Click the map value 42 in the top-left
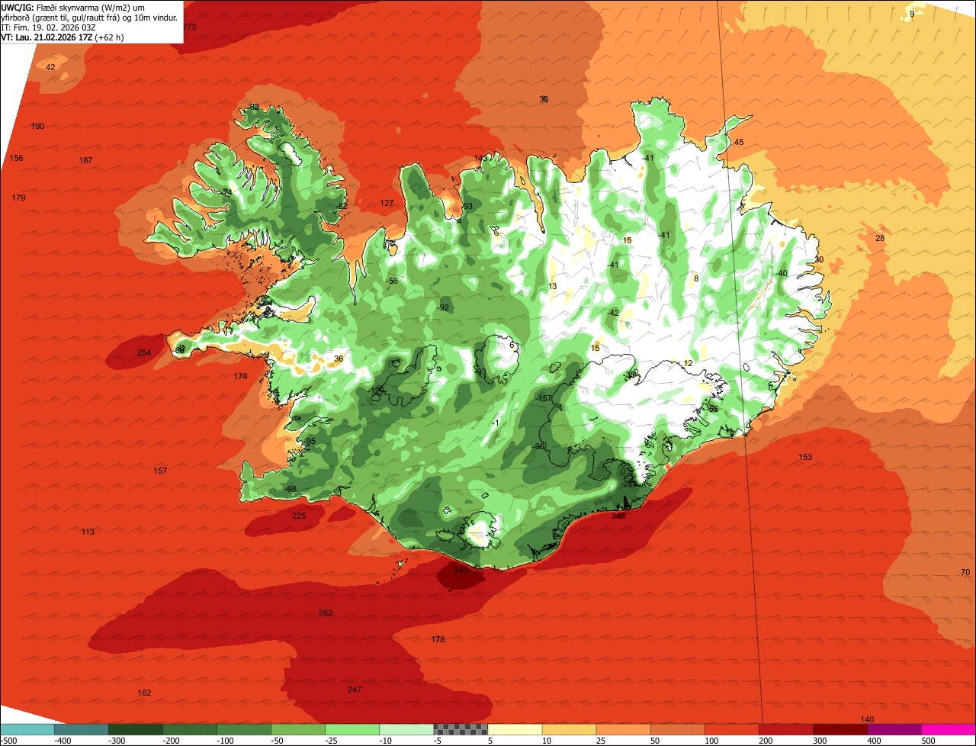 click(50, 67)
